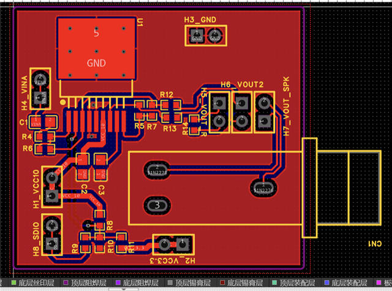Viewport: 392px width, 291px height.
Task: Select square pad 1 of H8_SDIO header
Action: pos(51,243)
